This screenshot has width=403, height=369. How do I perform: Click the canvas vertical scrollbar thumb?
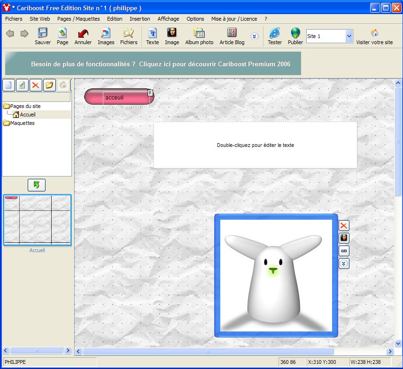398,141
